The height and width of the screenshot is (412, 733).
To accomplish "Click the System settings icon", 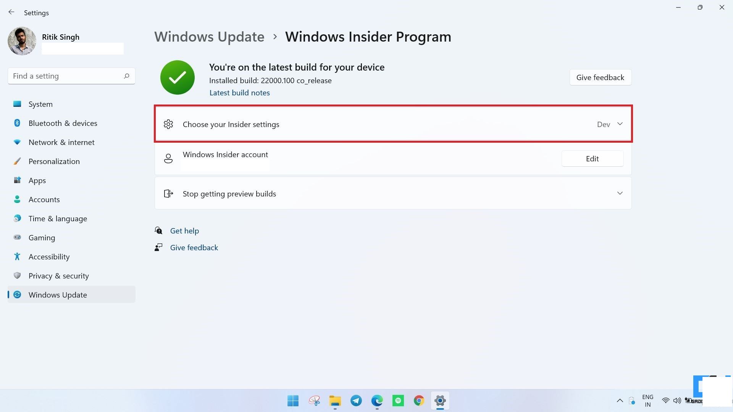I will (x=18, y=104).
